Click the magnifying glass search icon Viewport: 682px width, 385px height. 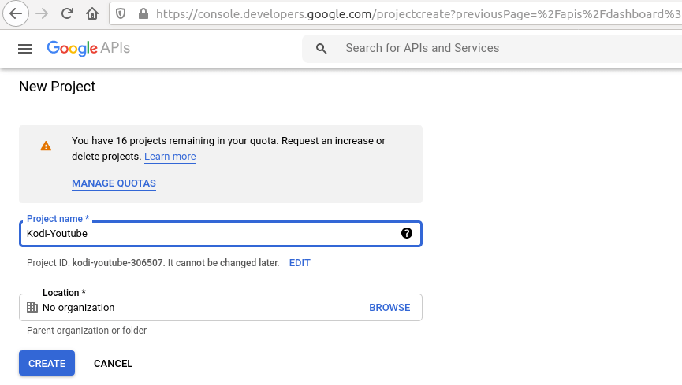321,49
